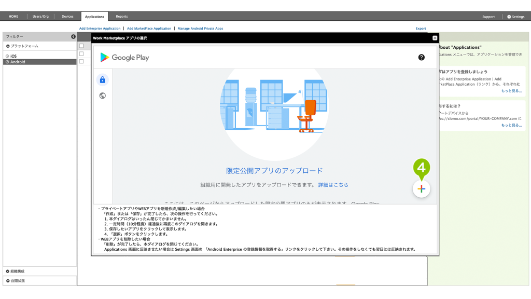
Task: Go to the HOME tab
Action: coord(13,16)
